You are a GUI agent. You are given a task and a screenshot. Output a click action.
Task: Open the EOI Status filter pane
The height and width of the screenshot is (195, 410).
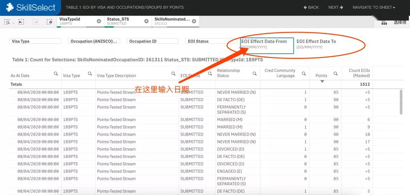(211, 41)
